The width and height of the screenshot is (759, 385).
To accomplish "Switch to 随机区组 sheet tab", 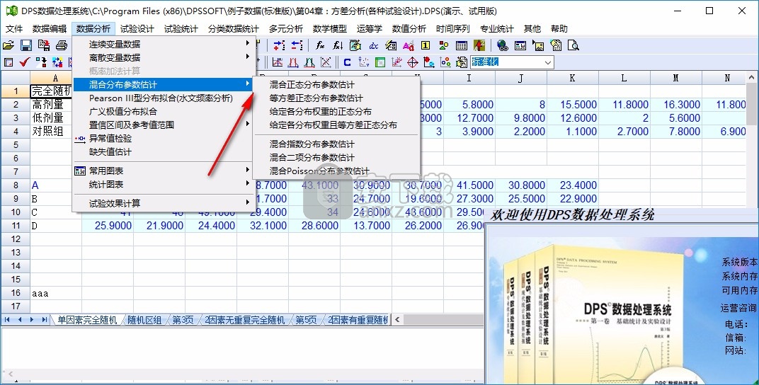I will (x=144, y=320).
